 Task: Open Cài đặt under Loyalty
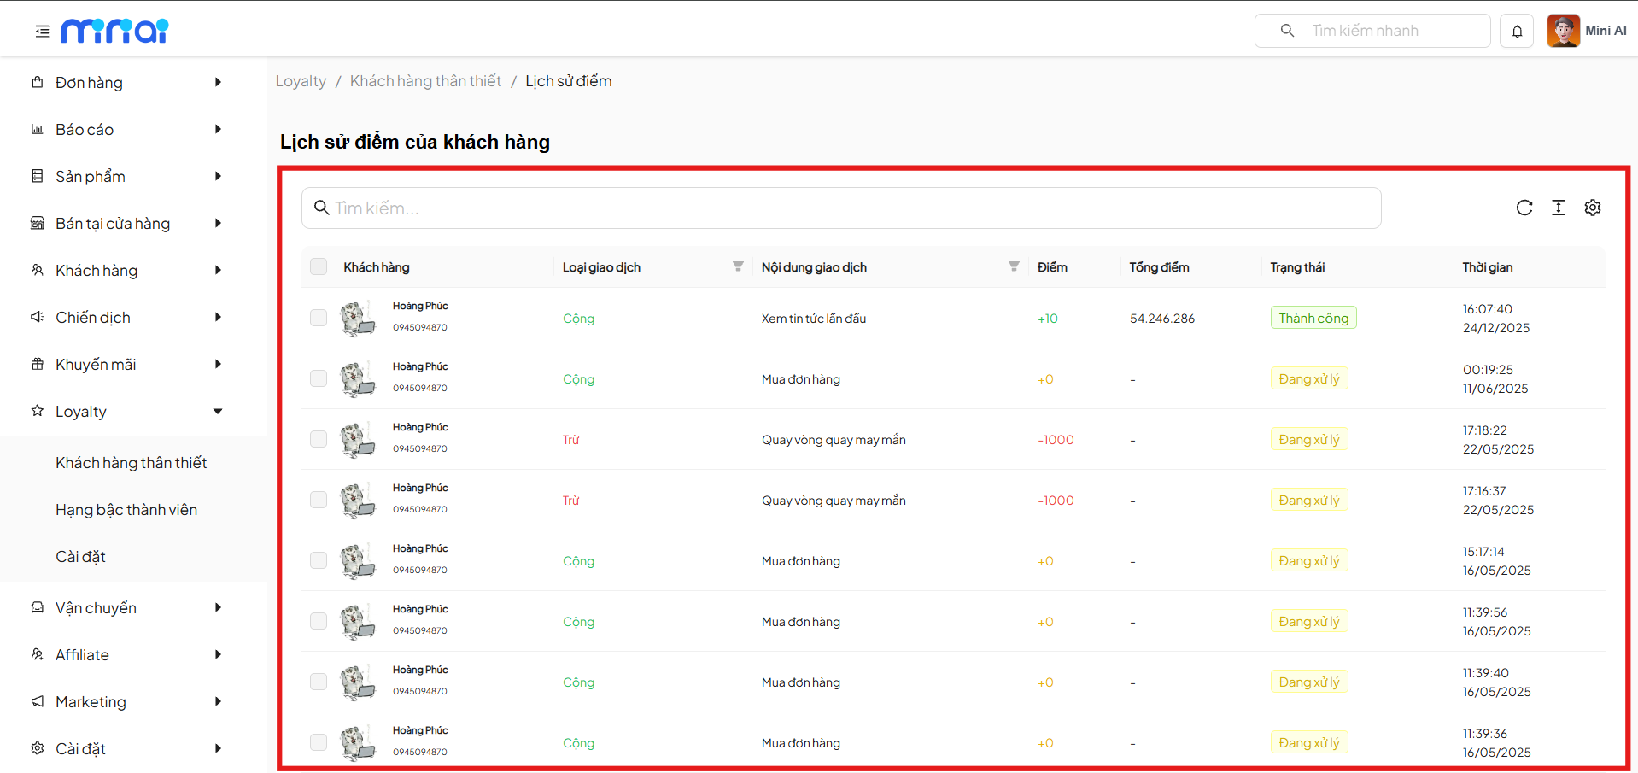tap(80, 557)
